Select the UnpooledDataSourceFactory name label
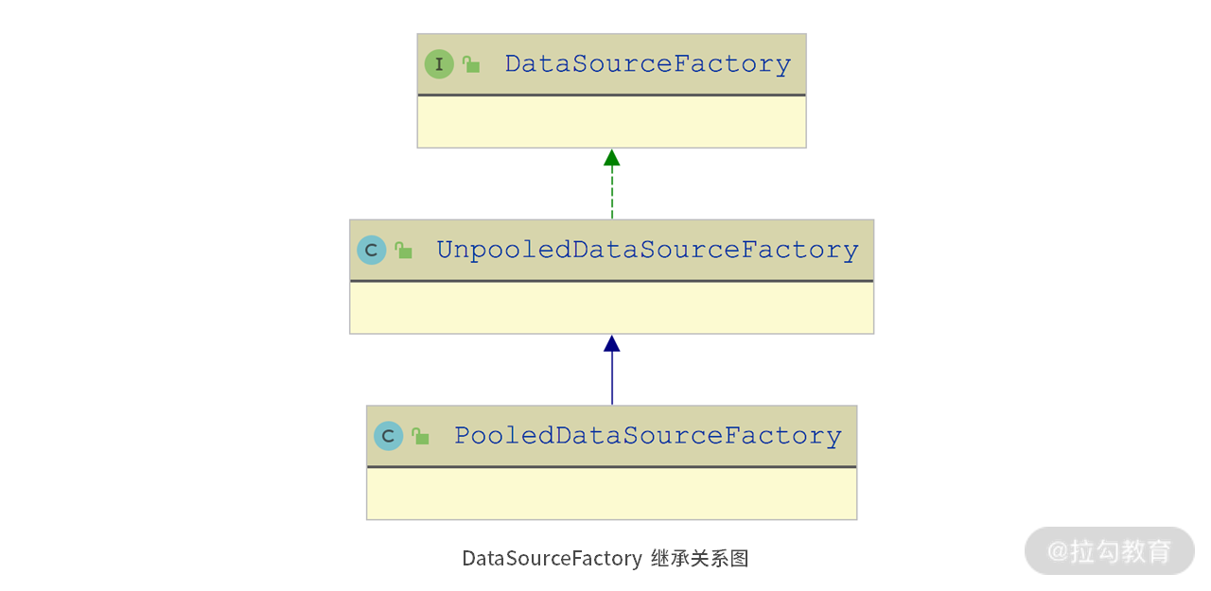Image resolution: width=1211 pixels, height=591 pixels. [647, 251]
